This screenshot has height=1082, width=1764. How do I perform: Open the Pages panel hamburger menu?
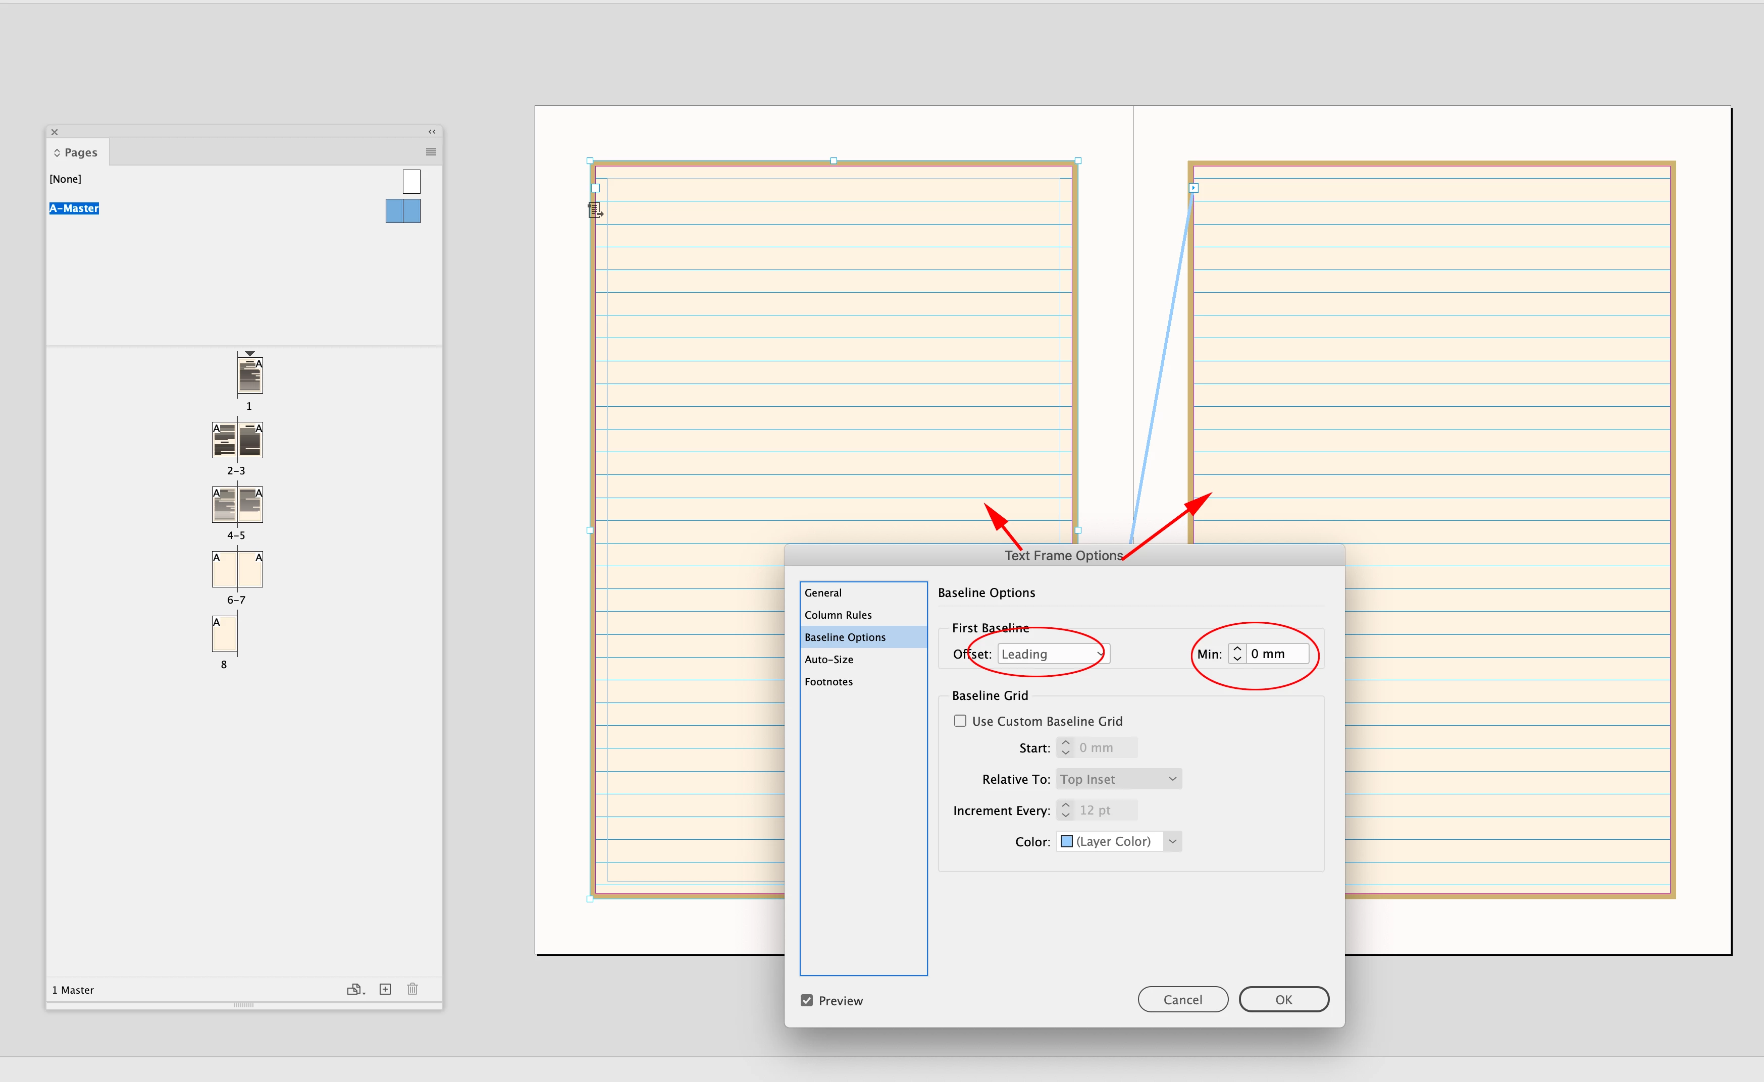pyautogui.click(x=431, y=152)
